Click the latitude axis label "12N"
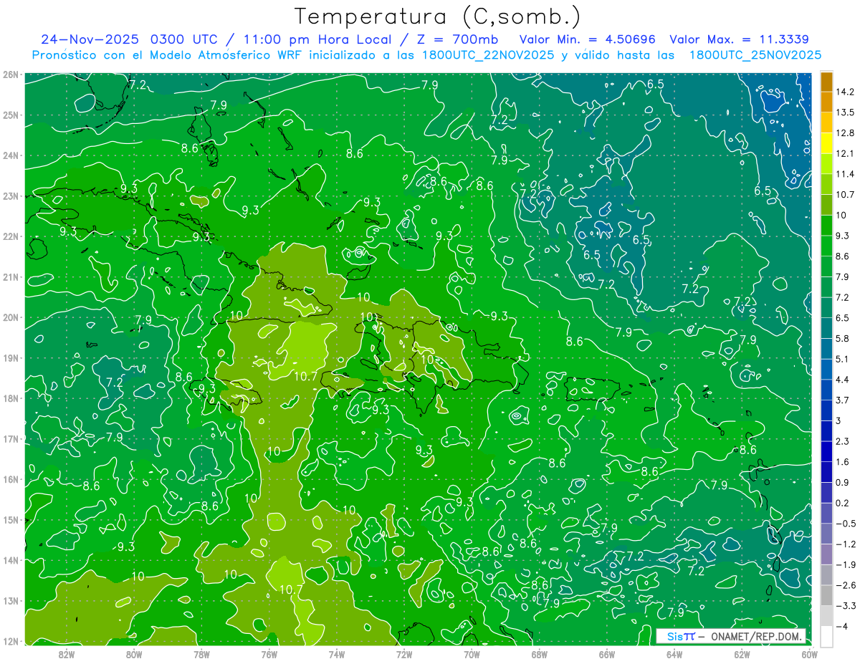This screenshot has width=860, height=664. coord(11,641)
